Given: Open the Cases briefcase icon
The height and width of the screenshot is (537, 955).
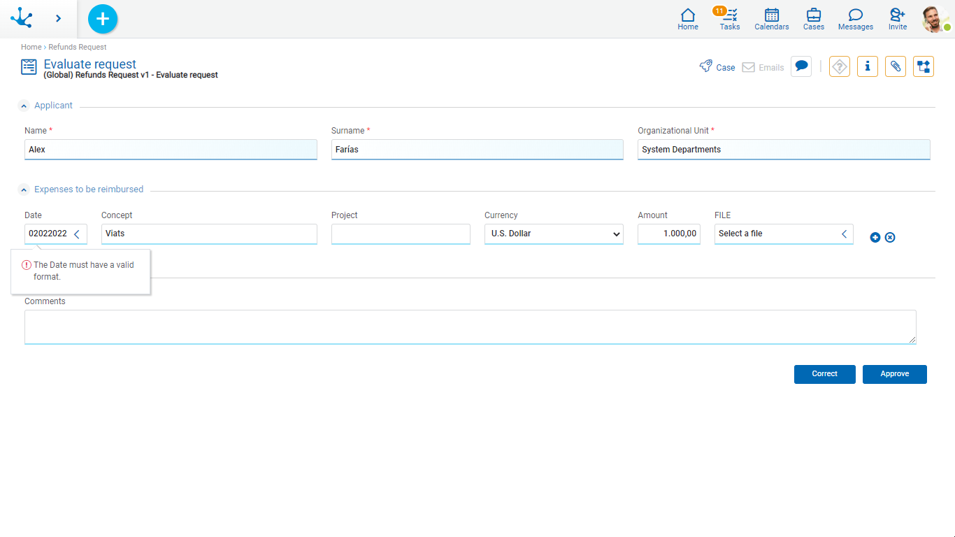Looking at the screenshot, I should pyautogui.click(x=813, y=19).
